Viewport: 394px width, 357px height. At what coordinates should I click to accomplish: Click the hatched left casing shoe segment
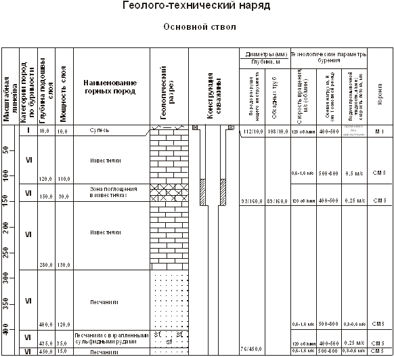point(202,192)
